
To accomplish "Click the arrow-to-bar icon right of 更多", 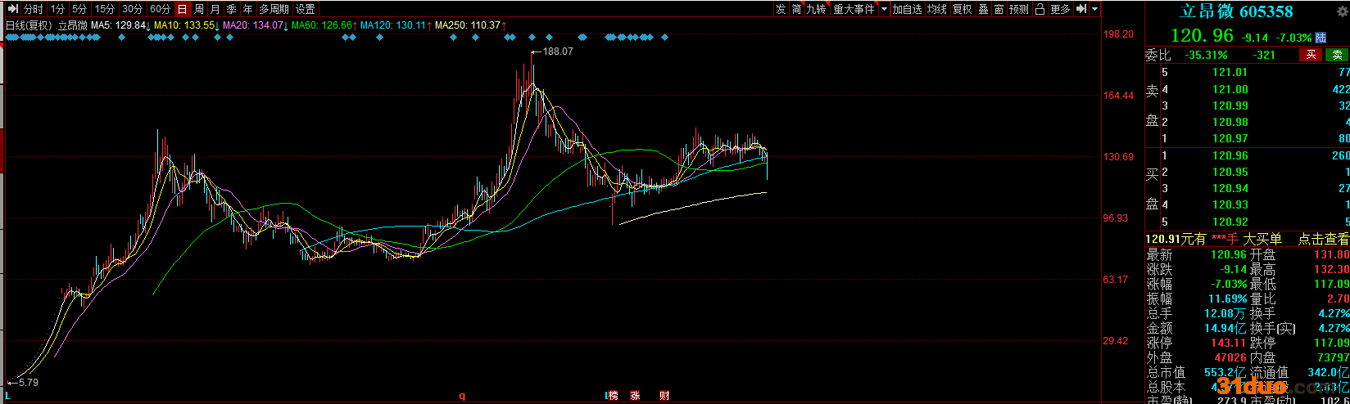I will pos(1081,9).
